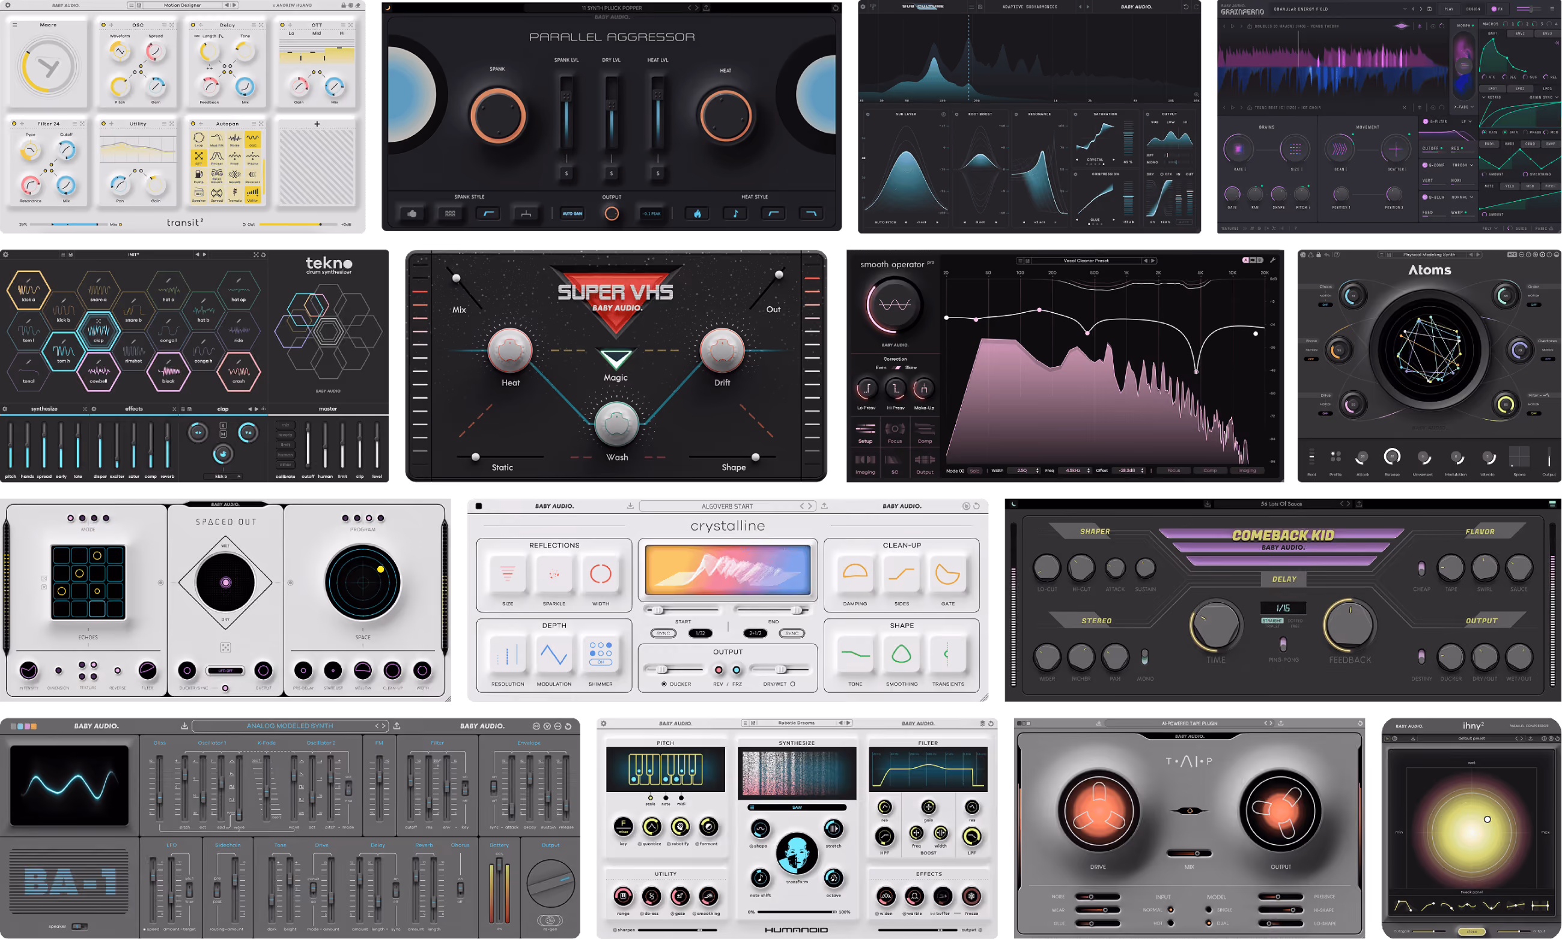Click the Width circle icon in Crystalline
1562x939 pixels.
point(600,575)
